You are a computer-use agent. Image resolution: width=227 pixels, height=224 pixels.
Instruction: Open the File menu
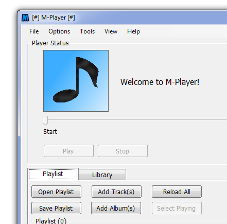pyautogui.click(x=34, y=31)
